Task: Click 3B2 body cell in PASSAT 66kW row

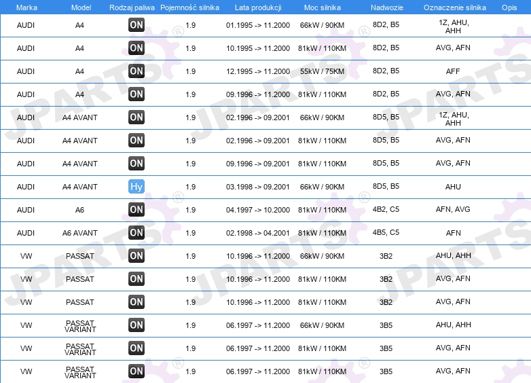Action: click(386, 256)
